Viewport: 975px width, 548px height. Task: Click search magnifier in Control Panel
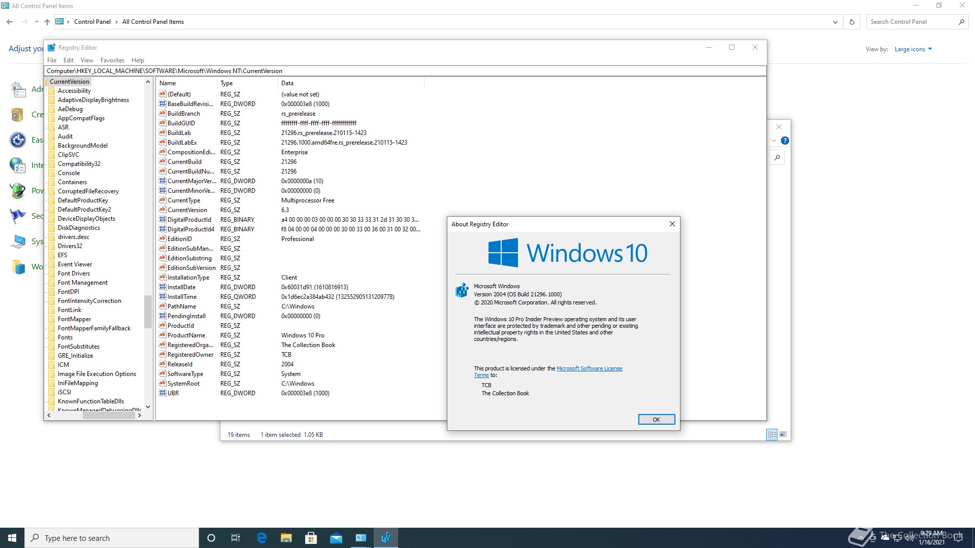pyautogui.click(x=961, y=22)
